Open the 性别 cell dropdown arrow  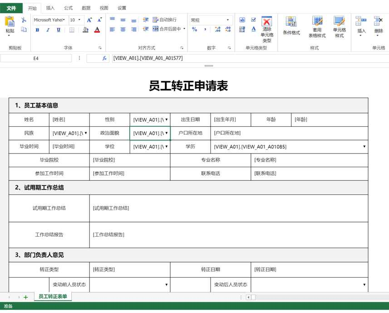pyautogui.click(x=167, y=119)
